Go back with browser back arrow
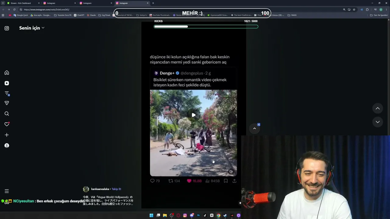The height and width of the screenshot is (219, 390). point(3,9)
